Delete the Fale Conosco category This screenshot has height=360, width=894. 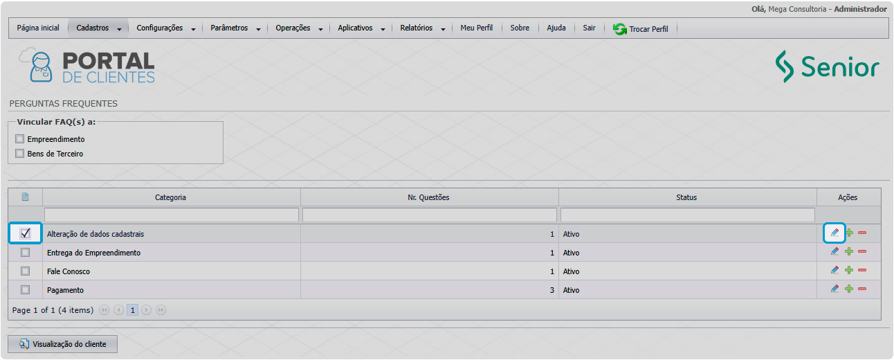coord(862,271)
